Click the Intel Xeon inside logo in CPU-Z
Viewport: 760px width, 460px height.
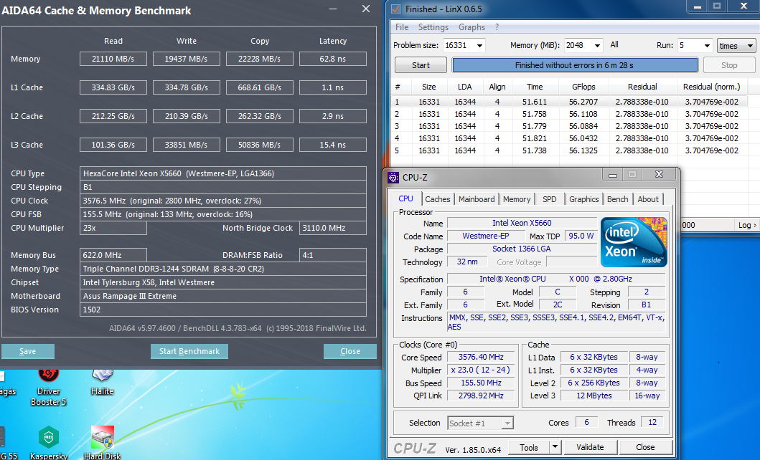(x=634, y=242)
